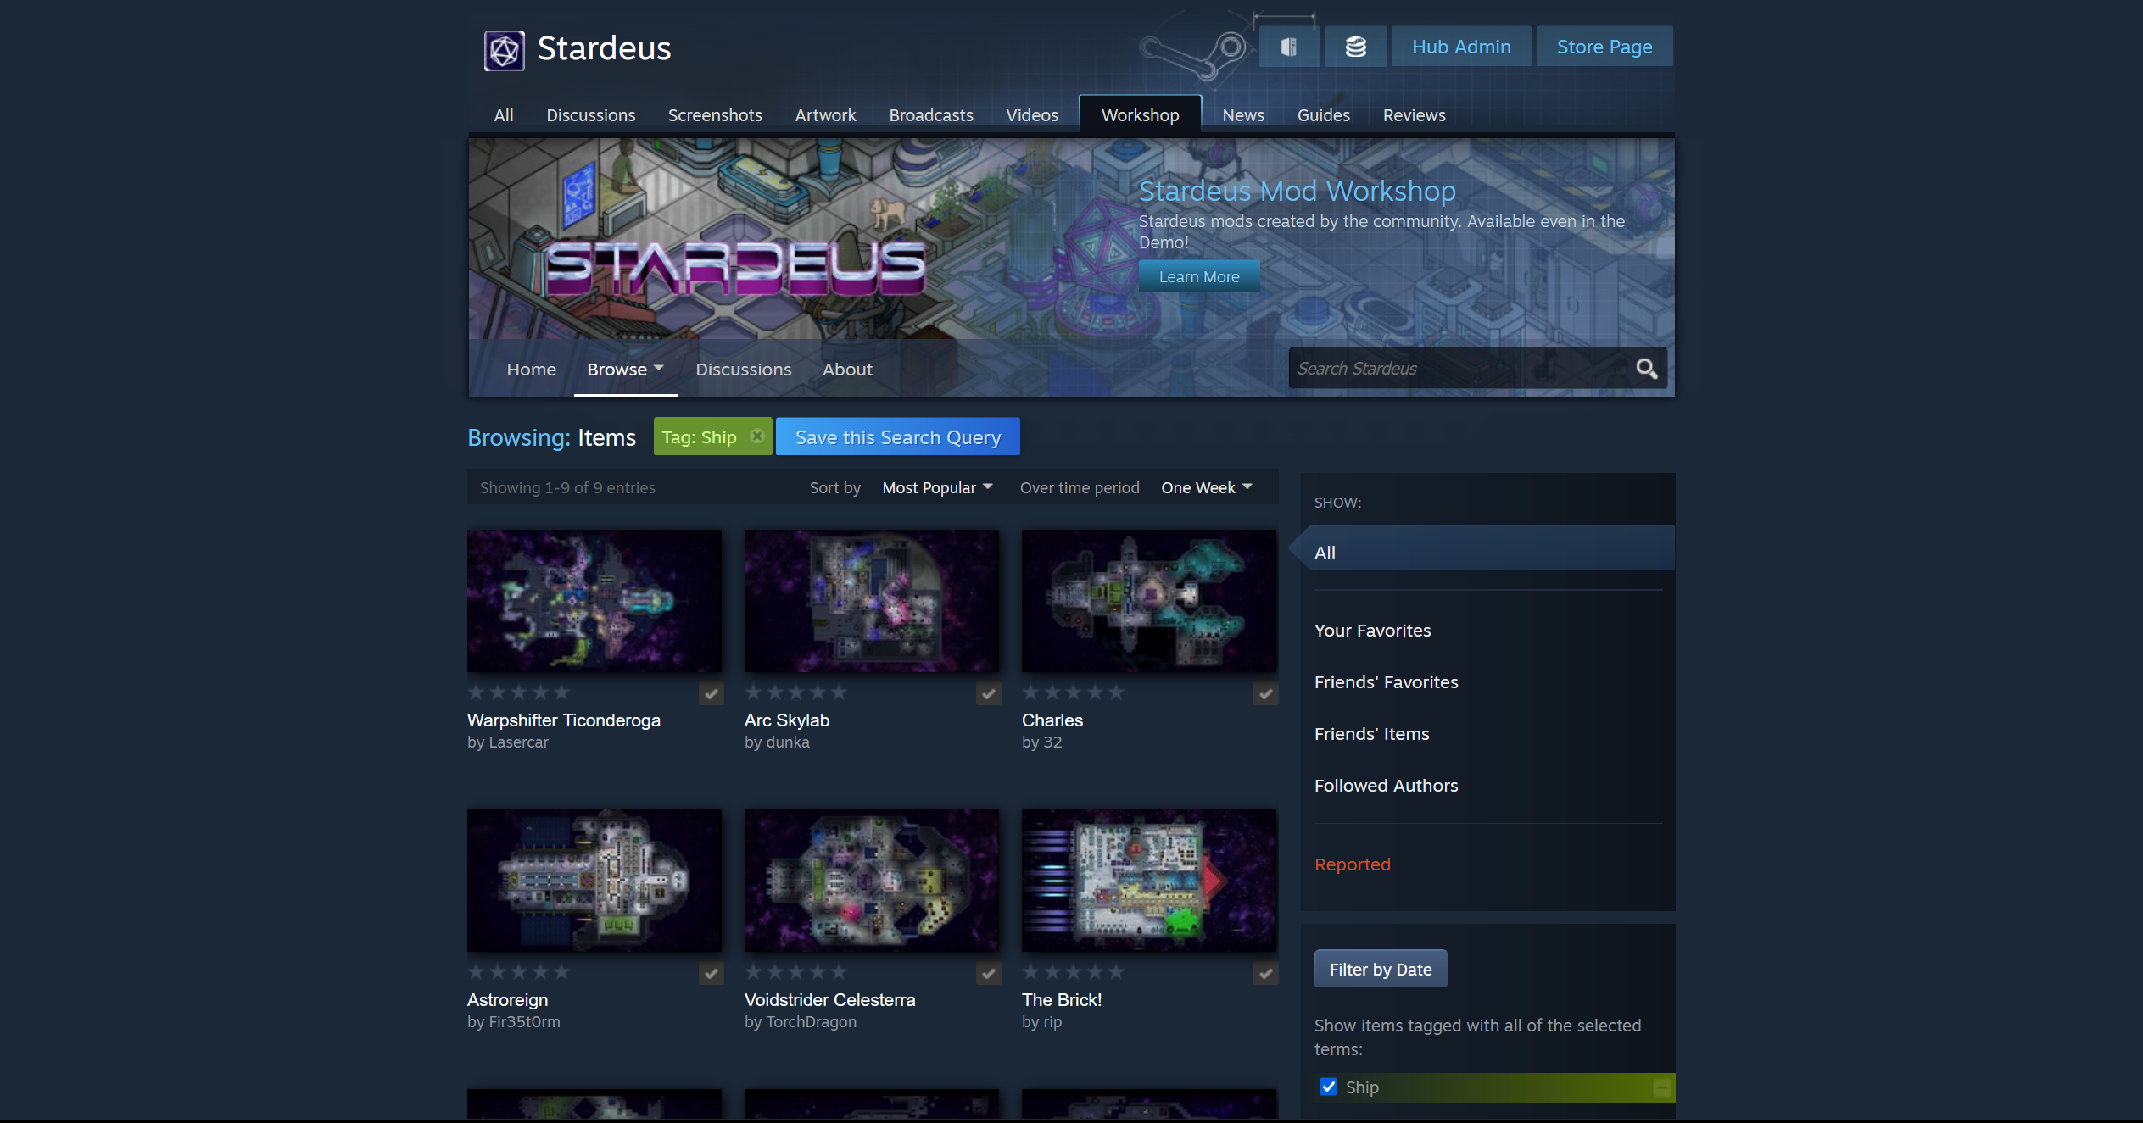Click the Voidstrider Celesterra title link

830,1000
